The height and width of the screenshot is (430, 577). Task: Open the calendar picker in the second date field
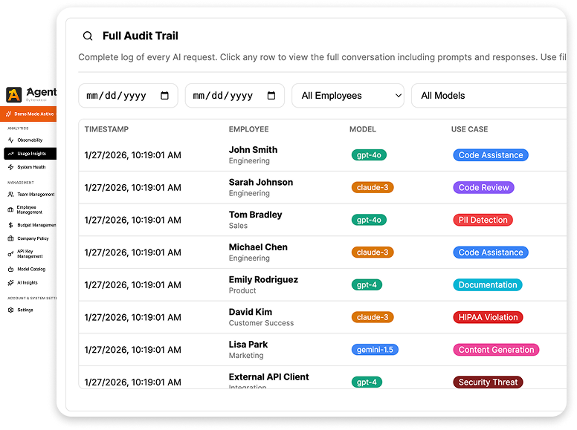click(271, 96)
